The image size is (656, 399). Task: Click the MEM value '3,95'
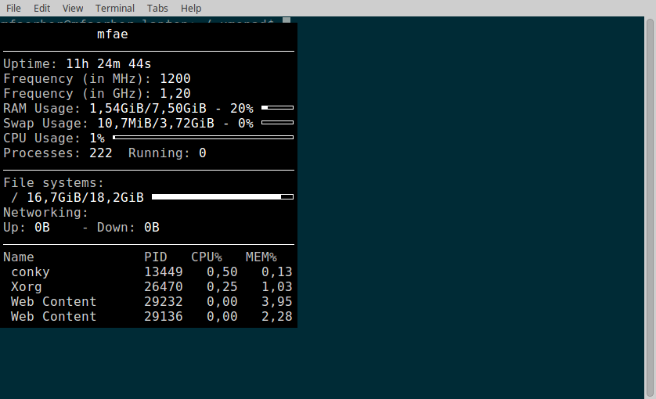click(277, 301)
